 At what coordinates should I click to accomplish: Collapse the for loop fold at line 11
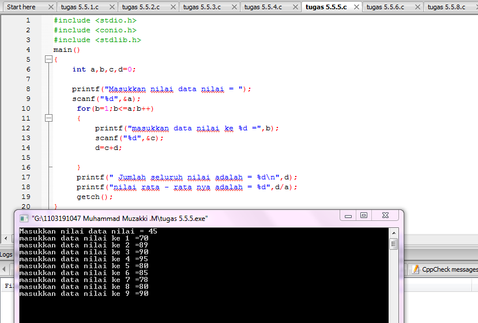[48, 118]
